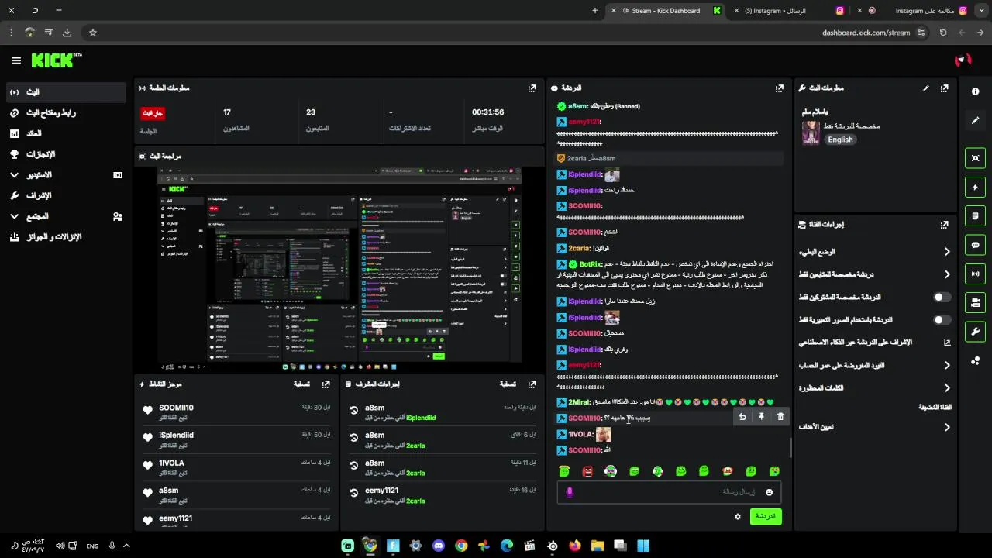Screen dimensions: 992x558
Task: Pop out the moderator actions panel
Action: tap(532, 384)
